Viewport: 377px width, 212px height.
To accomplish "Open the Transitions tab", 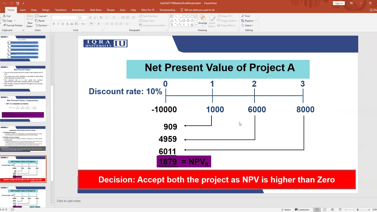I will (x=61, y=10).
